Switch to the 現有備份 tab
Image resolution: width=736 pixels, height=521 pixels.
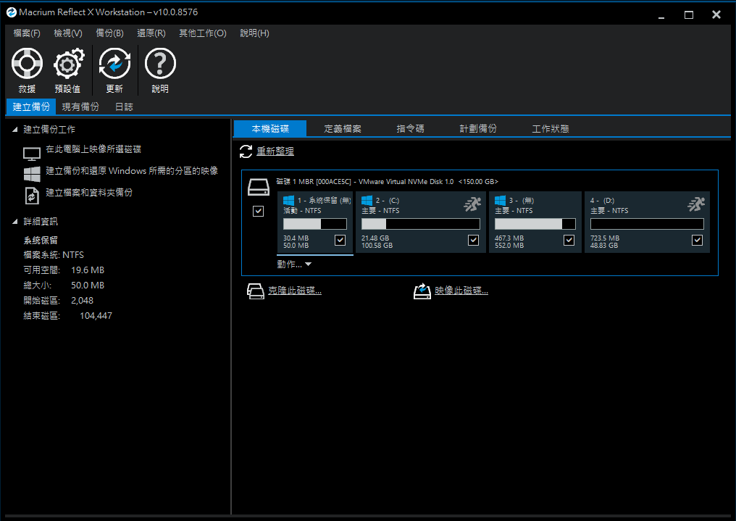point(80,107)
